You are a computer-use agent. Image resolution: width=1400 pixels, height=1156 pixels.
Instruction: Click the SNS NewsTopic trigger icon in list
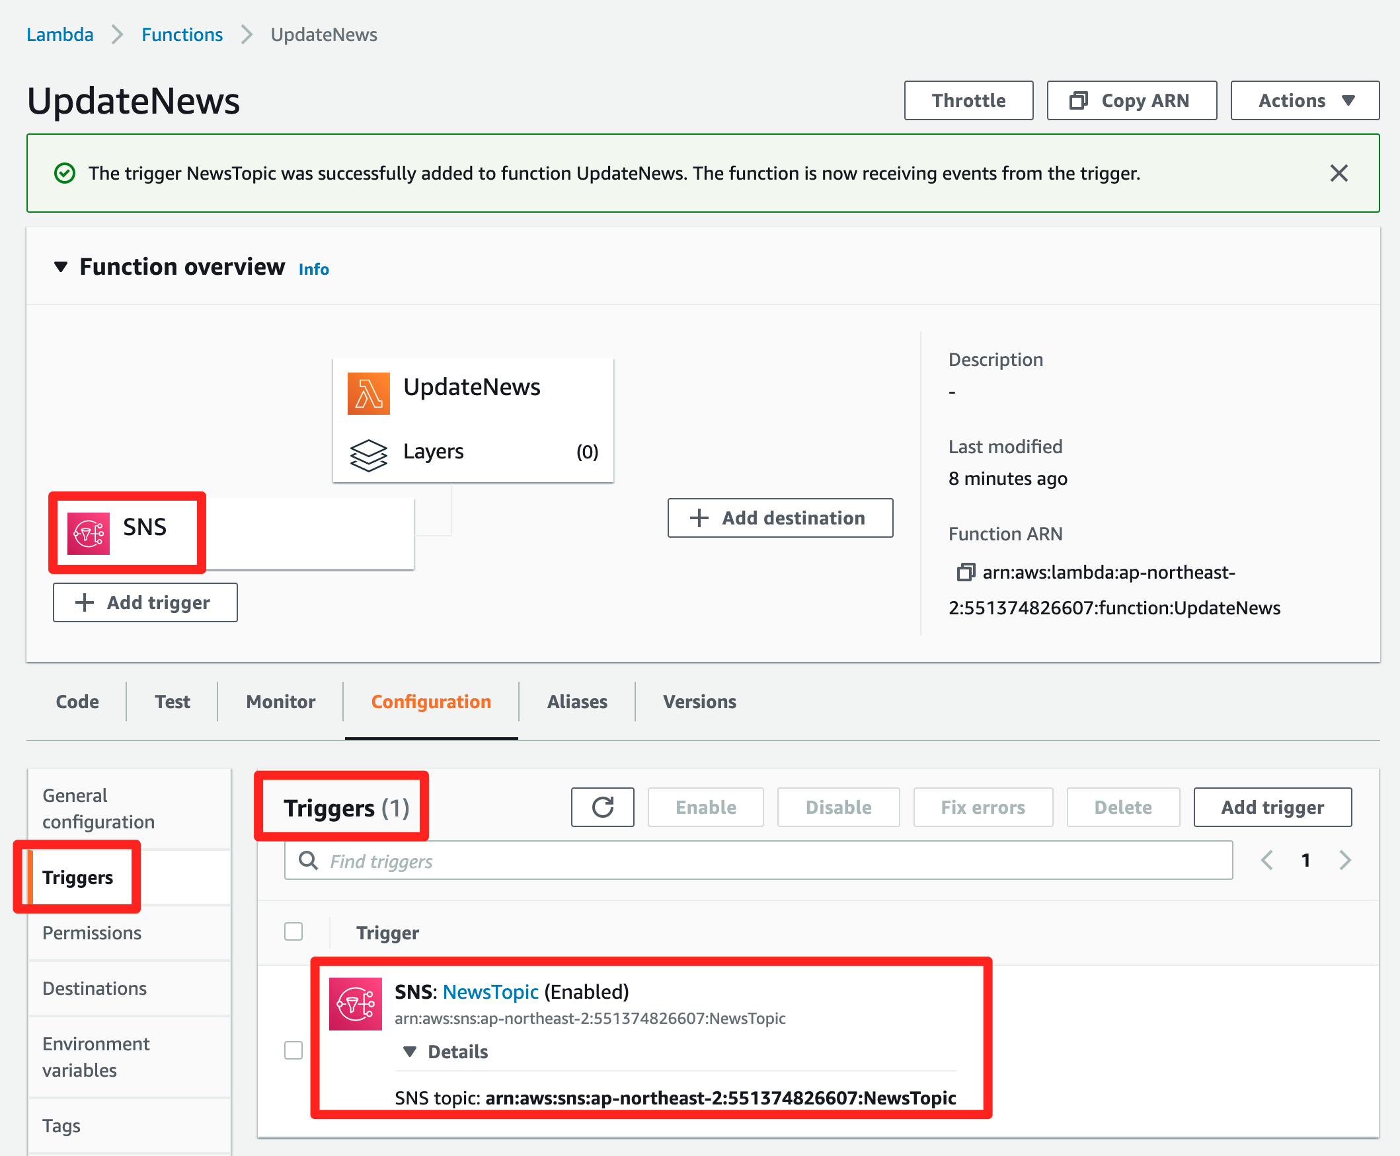coord(355,1003)
